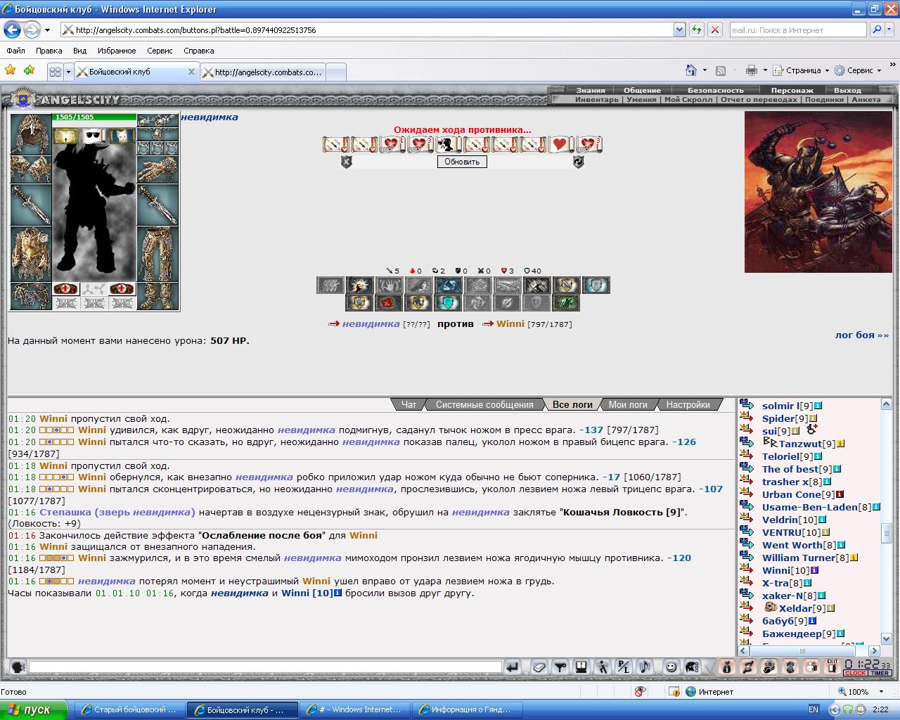Open the recent pages dropdown beside Forward
This screenshot has height=720, width=900.
(x=47, y=30)
